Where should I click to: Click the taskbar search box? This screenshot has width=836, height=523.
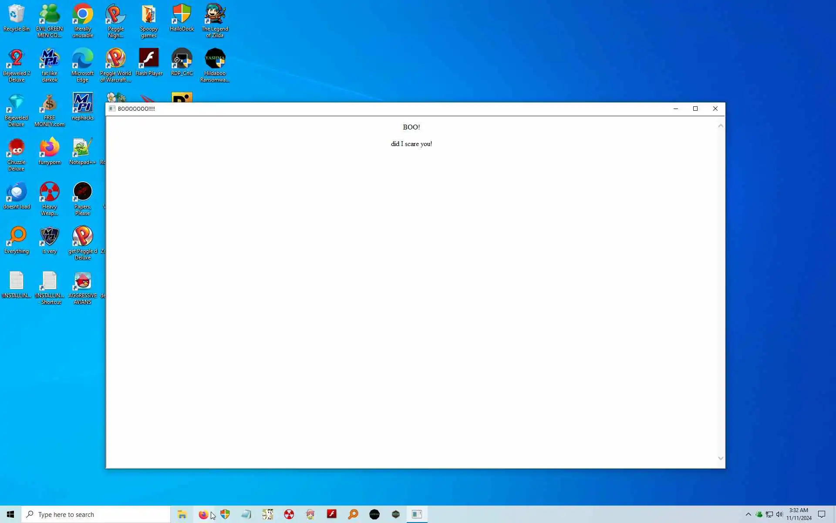point(96,514)
